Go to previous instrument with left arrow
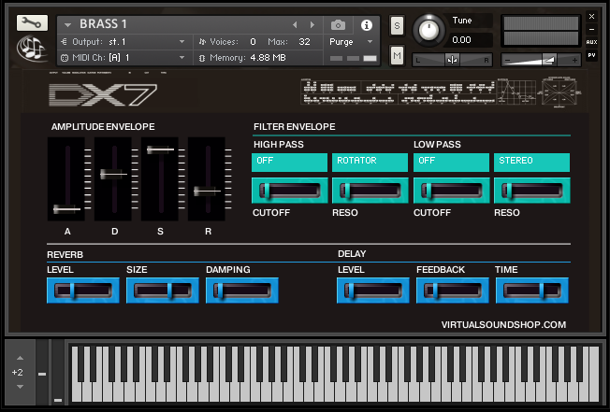Image resolution: width=610 pixels, height=412 pixels. coord(297,24)
